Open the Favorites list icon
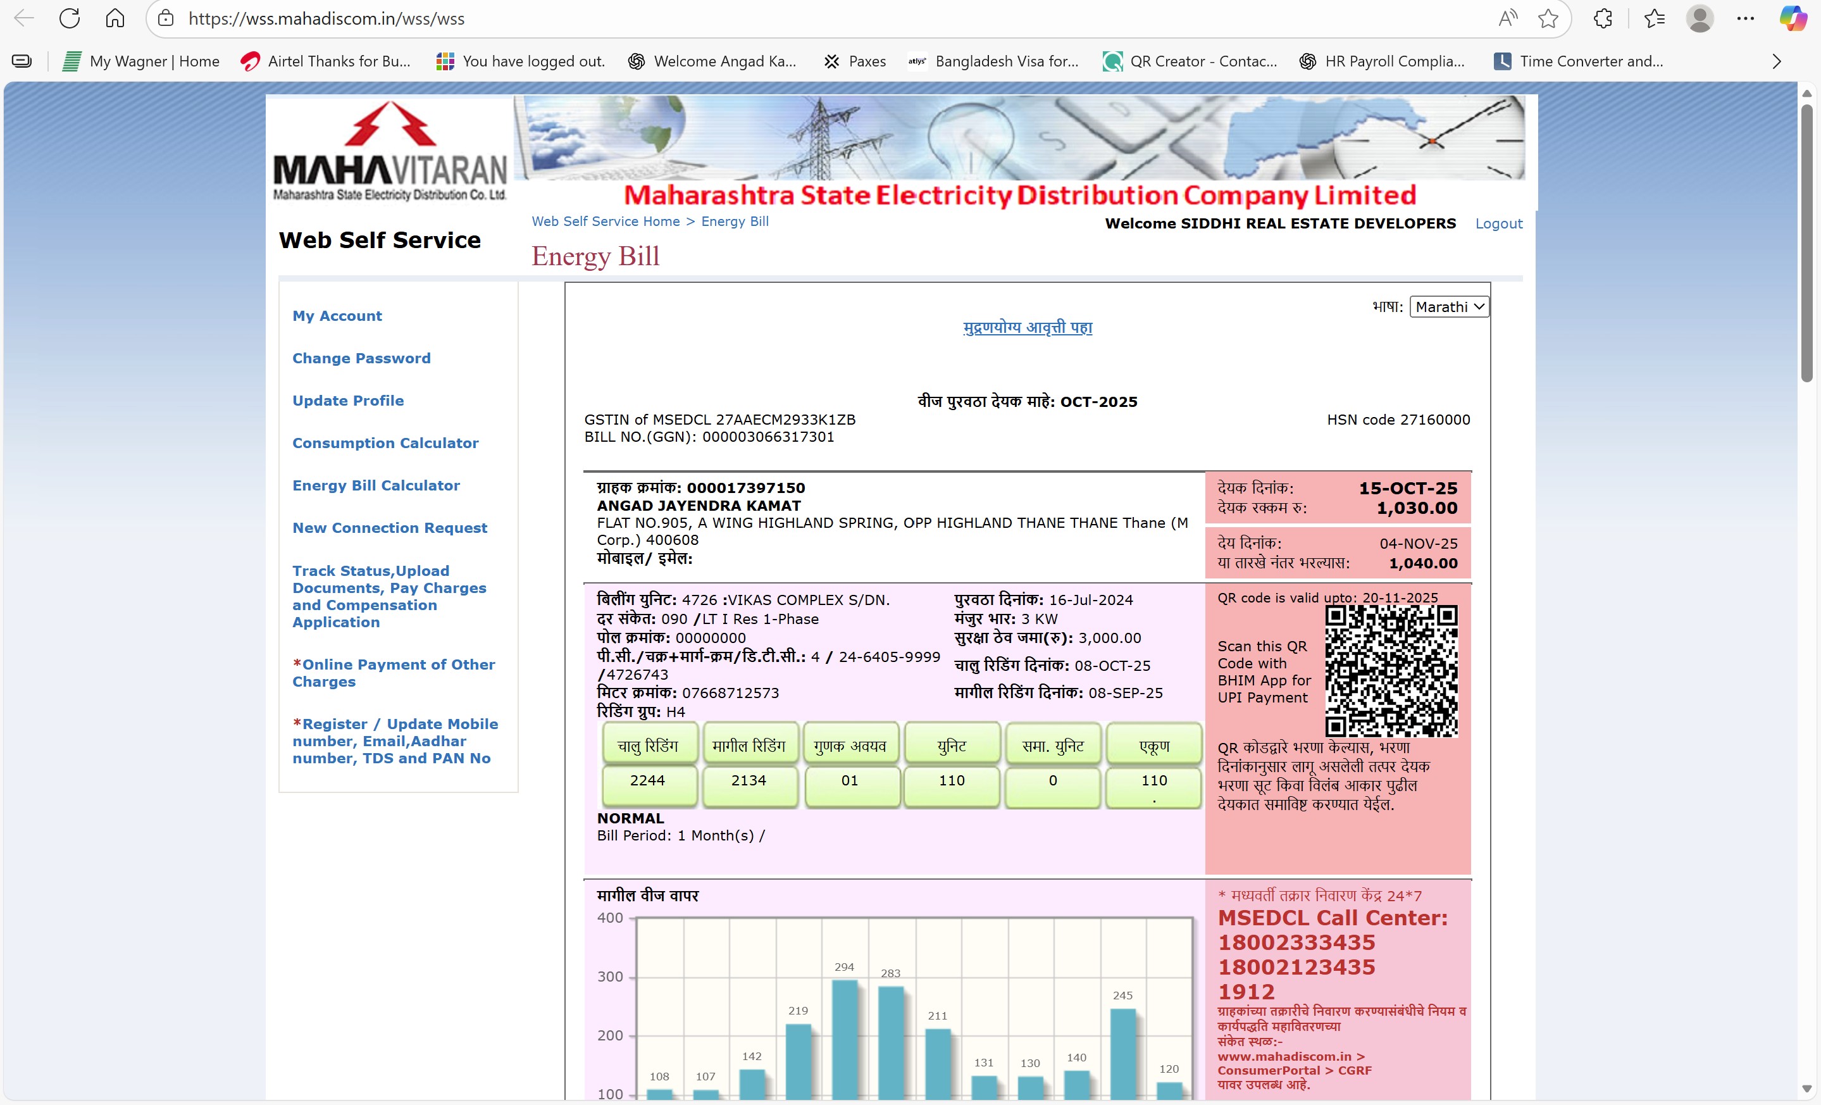Image resolution: width=1821 pixels, height=1105 pixels. (1654, 18)
